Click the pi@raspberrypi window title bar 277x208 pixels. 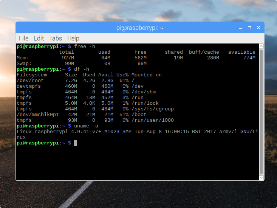tap(140, 28)
